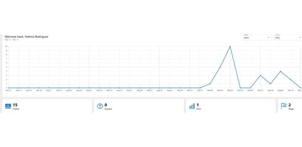302x147 pixels.
Task: Open the Quizzes card showing 0
Action: [139, 106]
